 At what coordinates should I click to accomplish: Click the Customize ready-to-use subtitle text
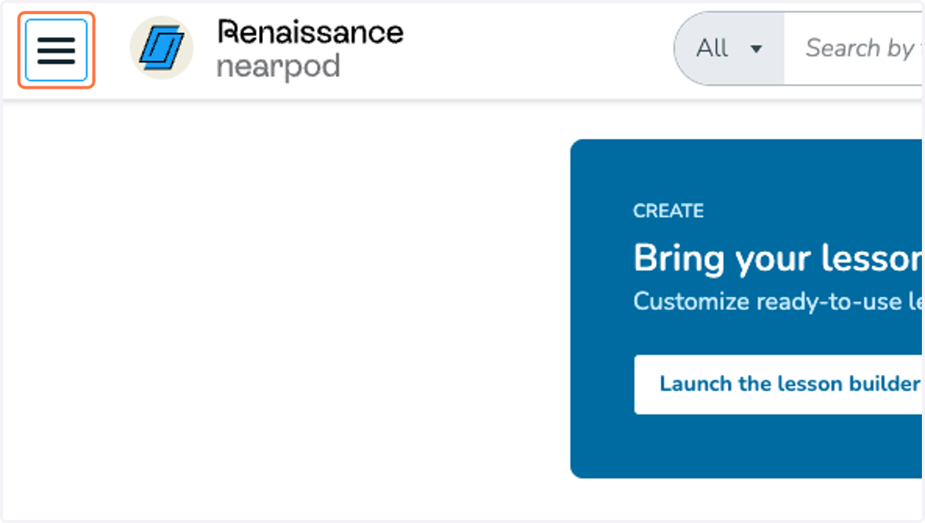[x=779, y=301]
